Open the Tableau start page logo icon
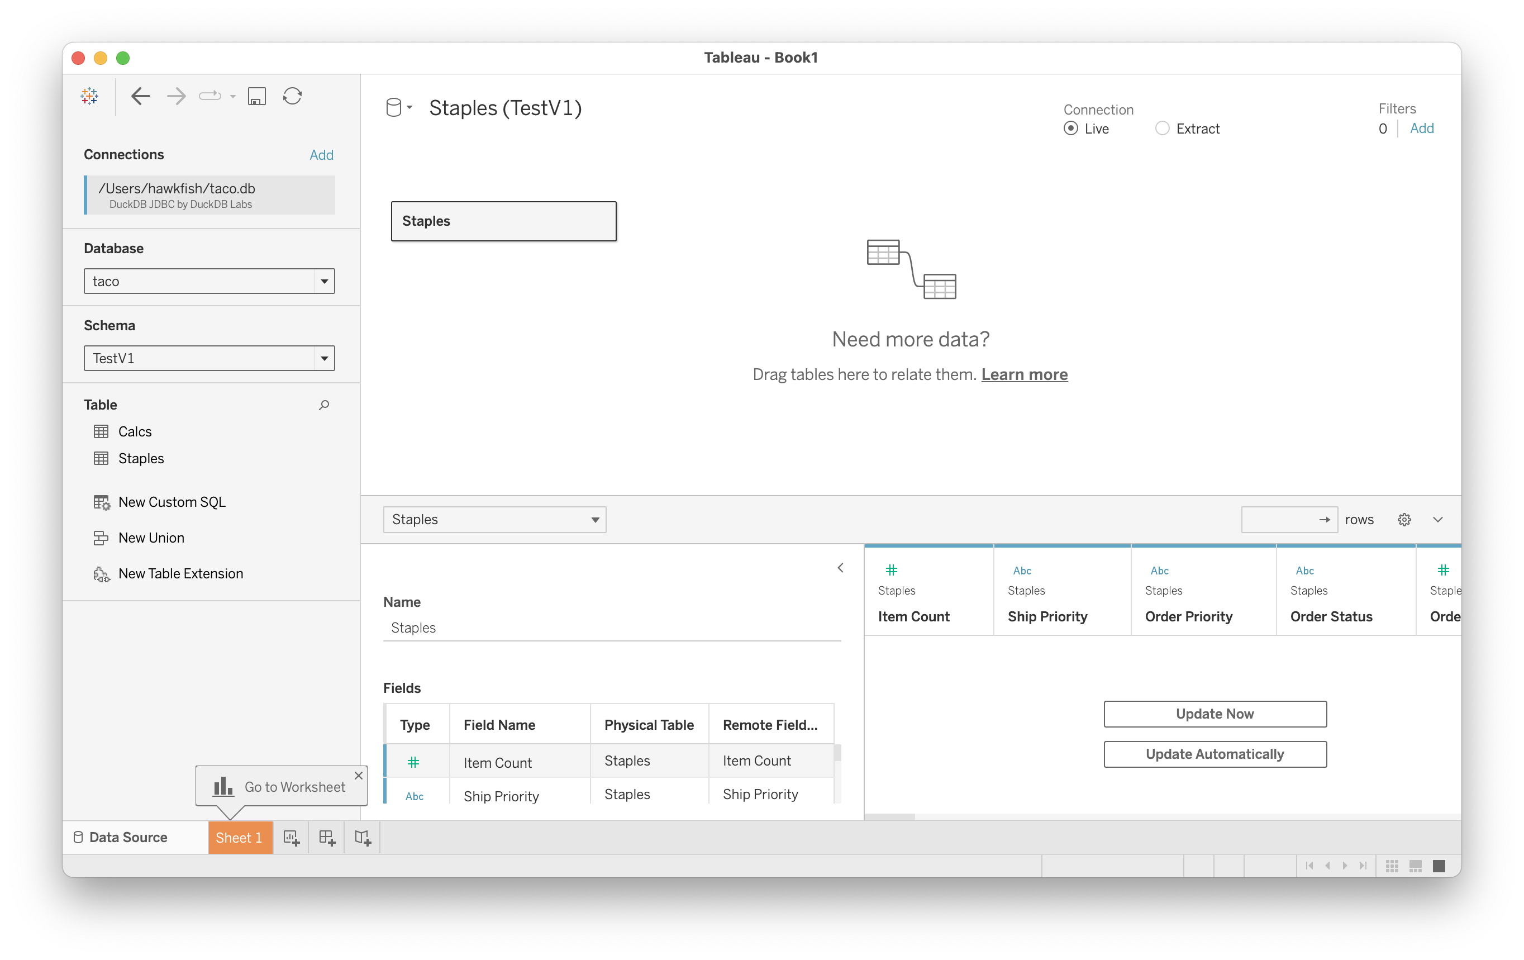1524x960 pixels. [x=89, y=96]
